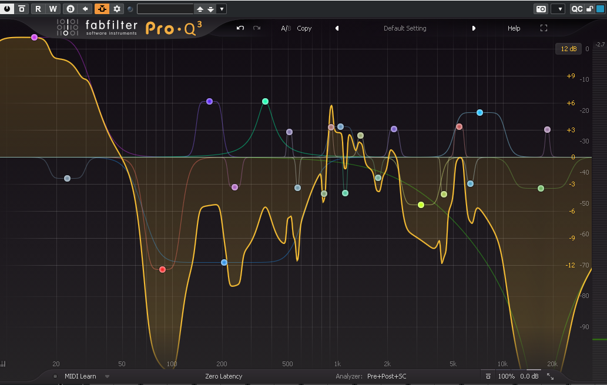The height and width of the screenshot is (385, 607).
Task: Load next preset with down arrow
Action: pyautogui.click(x=210, y=9)
